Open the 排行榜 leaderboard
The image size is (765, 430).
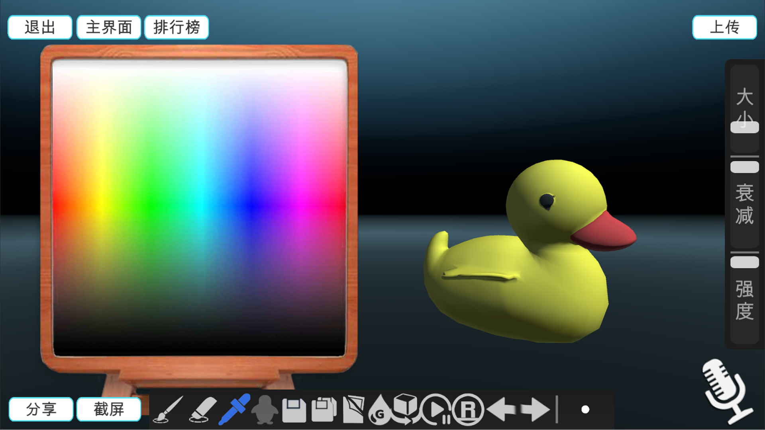[177, 27]
